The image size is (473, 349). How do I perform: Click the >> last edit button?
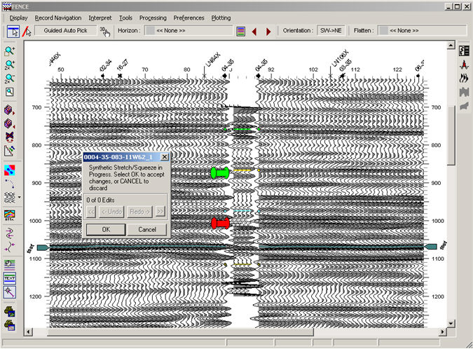tap(160, 212)
